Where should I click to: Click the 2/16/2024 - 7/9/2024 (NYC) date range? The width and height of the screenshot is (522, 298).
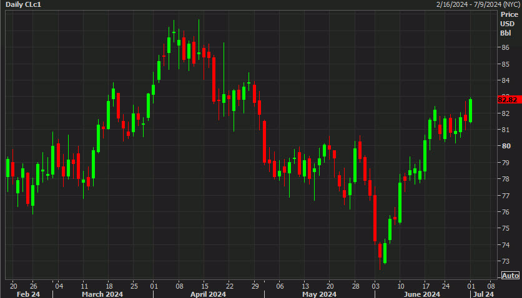(477, 4)
